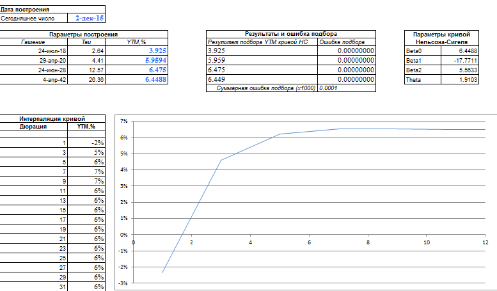Image resolution: width=497 pixels, height=291 pixels.
Task: Select the total fitting error value 0.0001
Action: coord(328,88)
